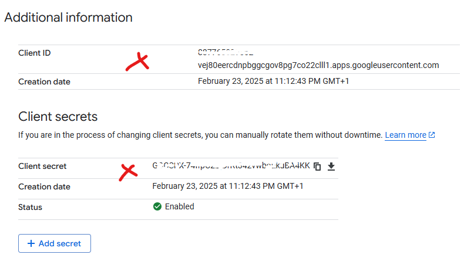Click the red X next to Client ID
The width and height of the screenshot is (474, 268).
pyautogui.click(x=137, y=61)
